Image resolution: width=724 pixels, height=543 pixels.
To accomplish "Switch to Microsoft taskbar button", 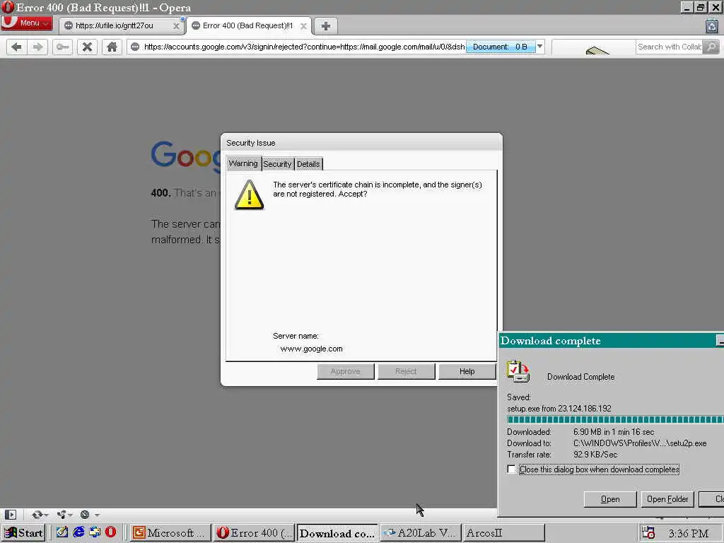I will click(x=170, y=533).
